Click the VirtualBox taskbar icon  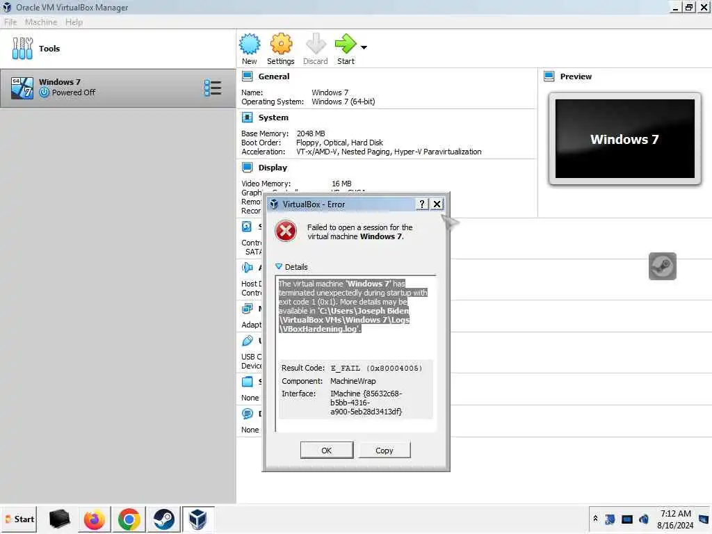tap(198, 519)
